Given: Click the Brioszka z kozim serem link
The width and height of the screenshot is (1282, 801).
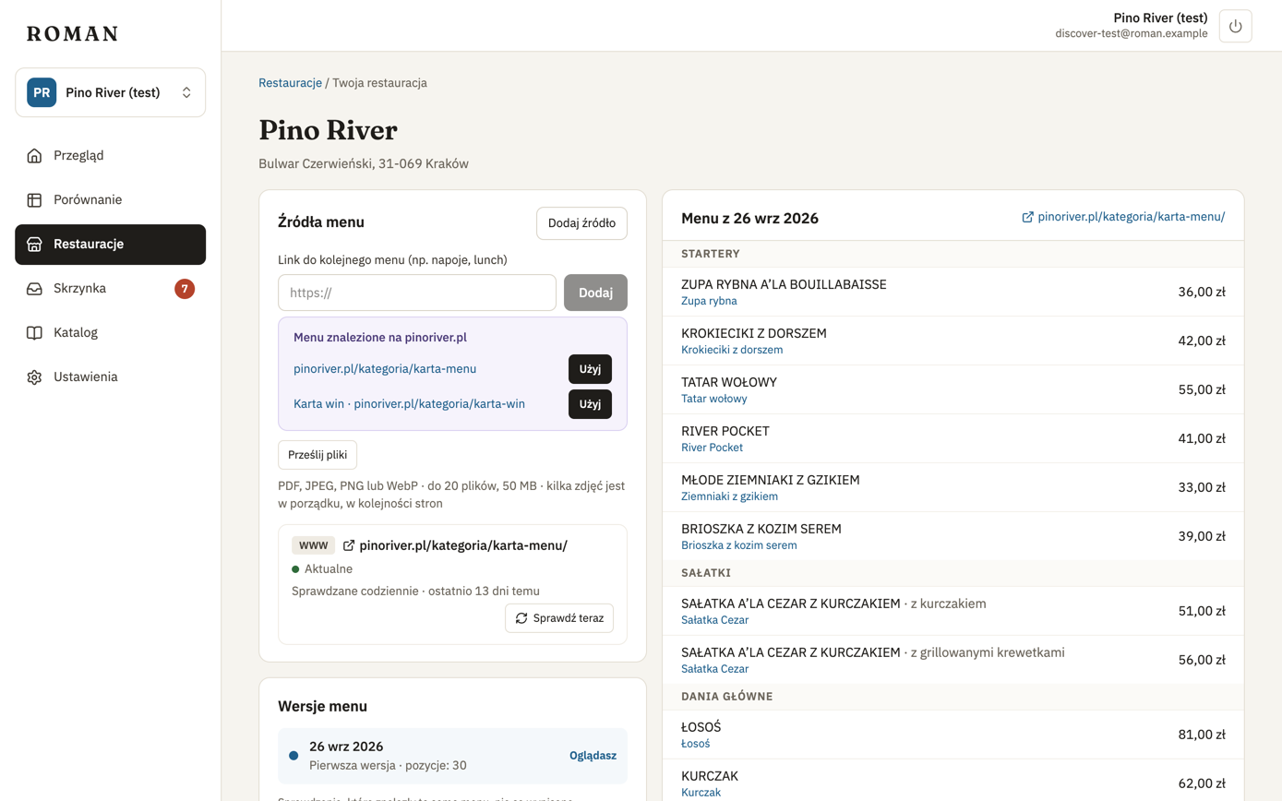Looking at the screenshot, I should 738,545.
